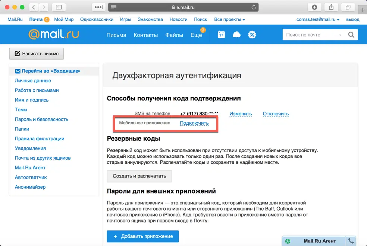The width and height of the screenshot is (367, 246).
Task: Open a new tab with plus button
Action: pyautogui.click(x=362, y=10)
